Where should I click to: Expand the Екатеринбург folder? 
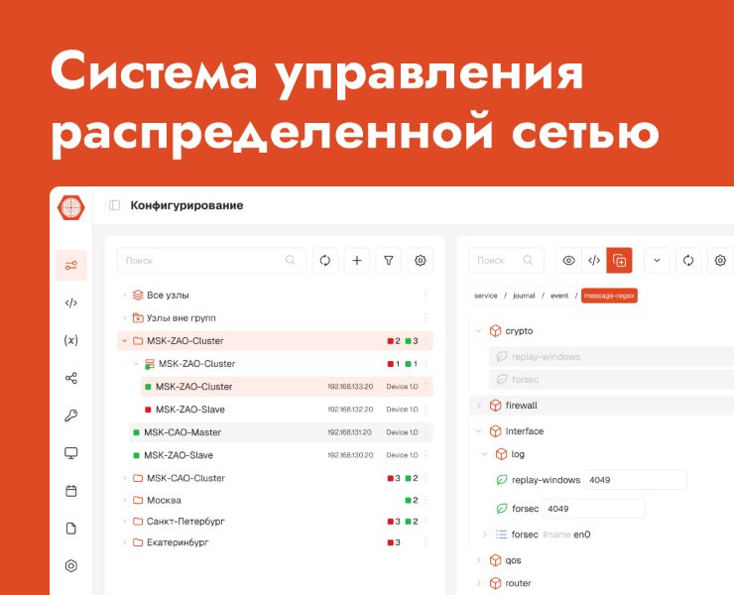pyautogui.click(x=125, y=542)
